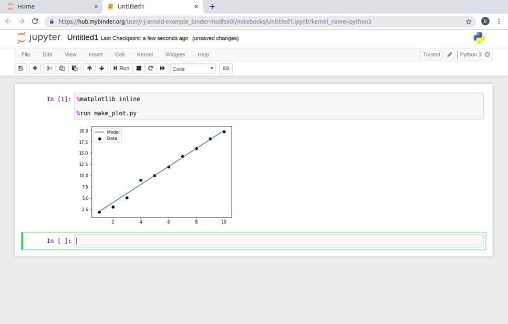Paste cells below using the toolbar icon
Screen dimensions: 508x324
(x=75, y=68)
